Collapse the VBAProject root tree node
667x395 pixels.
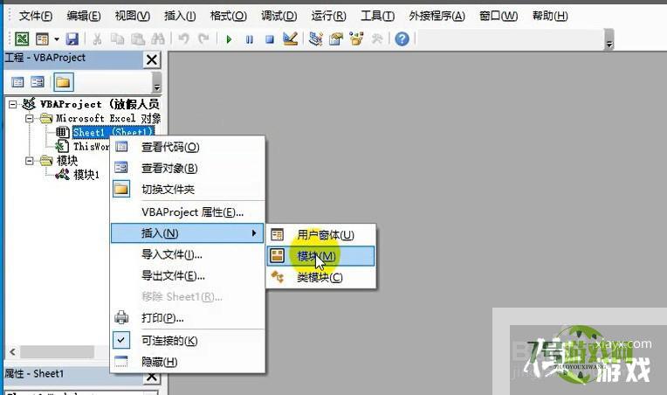click(x=13, y=104)
